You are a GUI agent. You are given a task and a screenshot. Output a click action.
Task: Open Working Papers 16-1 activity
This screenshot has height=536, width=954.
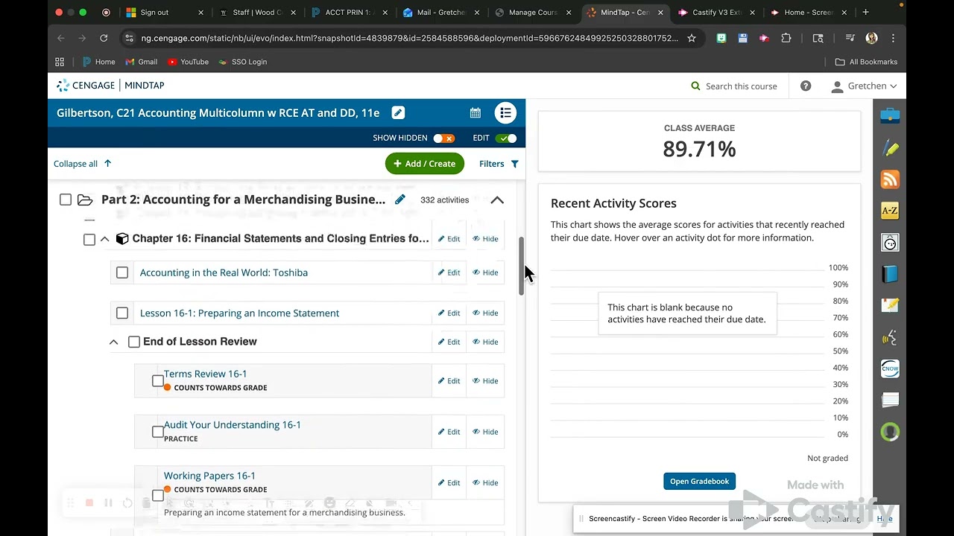point(209,476)
